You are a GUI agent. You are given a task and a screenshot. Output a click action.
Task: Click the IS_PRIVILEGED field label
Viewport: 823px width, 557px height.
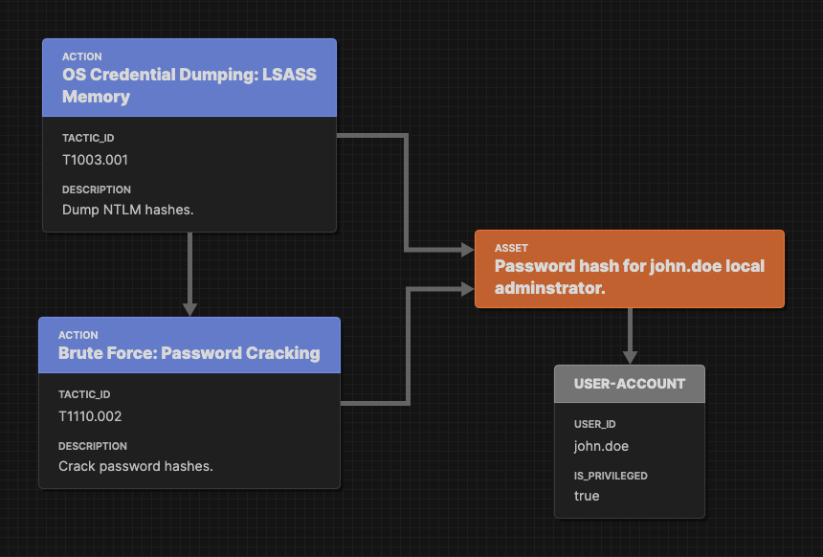pos(611,476)
